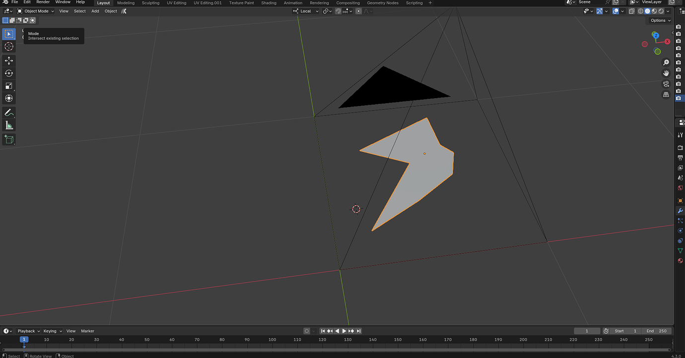The width and height of the screenshot is (685, 358).
Task: Open the File menu
Action: 14,2
